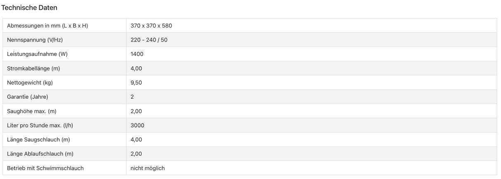Click the 'Technische Daten' heading
This screenshot has height=179, width=501.
(29, 8)
